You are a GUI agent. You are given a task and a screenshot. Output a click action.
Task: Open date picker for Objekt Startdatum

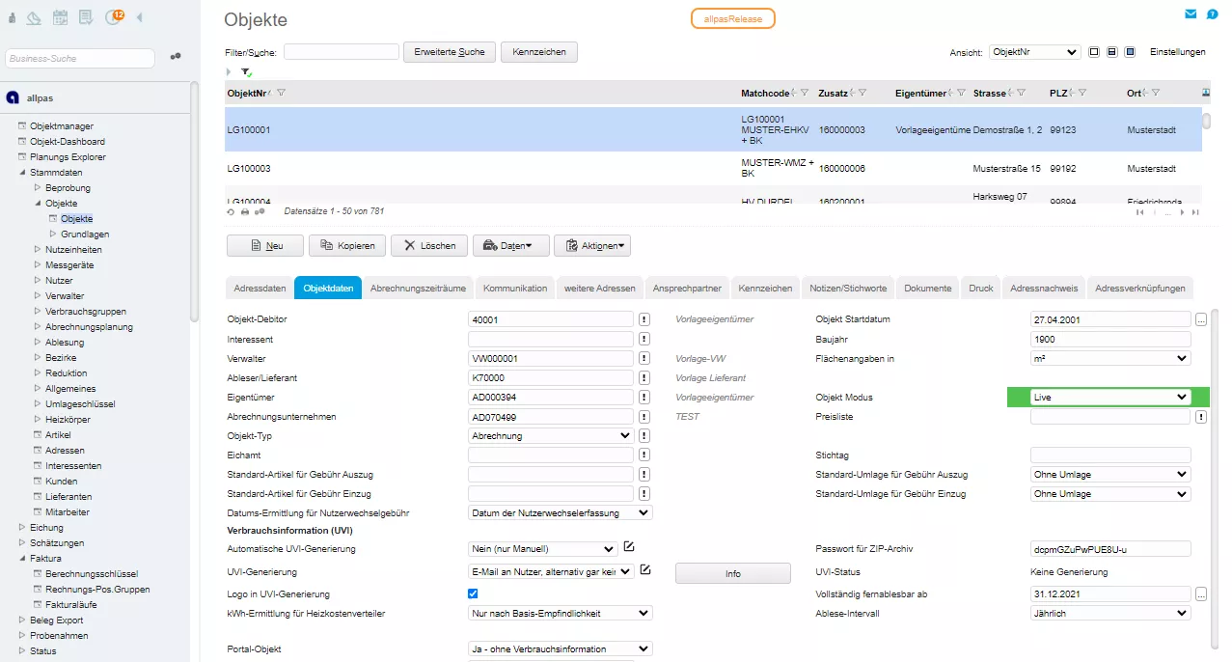point(1201,319)
